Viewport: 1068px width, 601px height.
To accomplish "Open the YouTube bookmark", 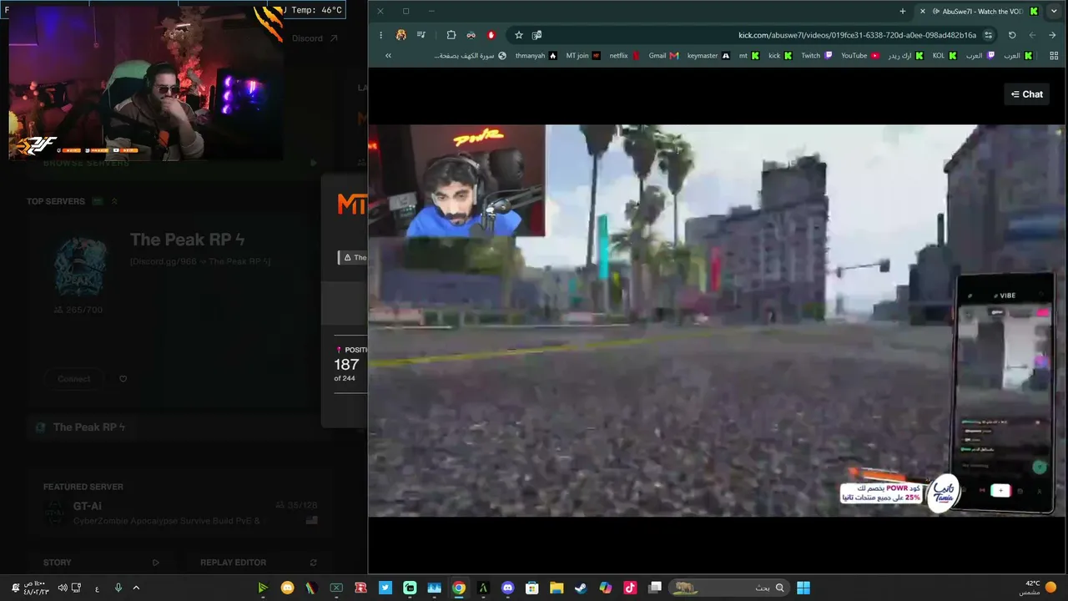I will [859, 56].
